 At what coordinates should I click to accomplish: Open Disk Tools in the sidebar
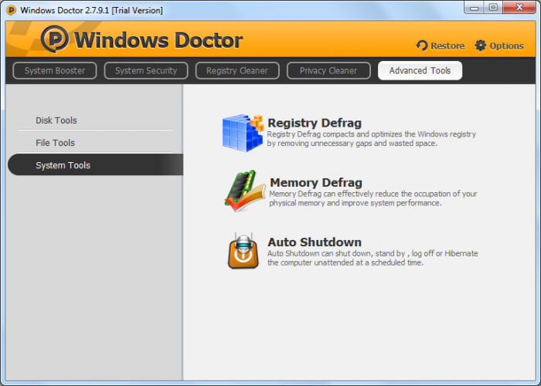[x=56, y=120]
